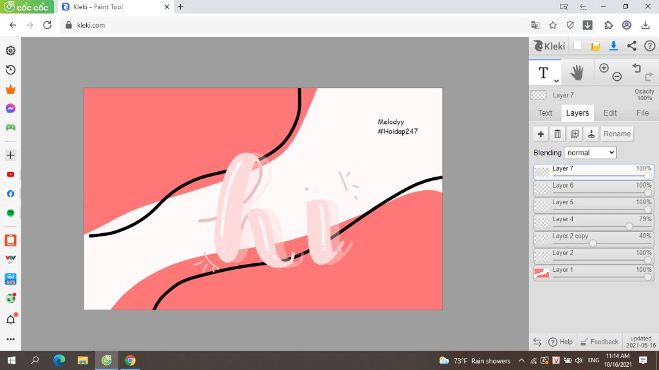
Task: Open the Feedback link
Action: click(599, 342)
